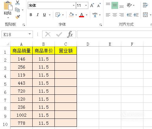The image size is (152, 129).
Task: Apply the red font color A
Action: click(82, 15)
